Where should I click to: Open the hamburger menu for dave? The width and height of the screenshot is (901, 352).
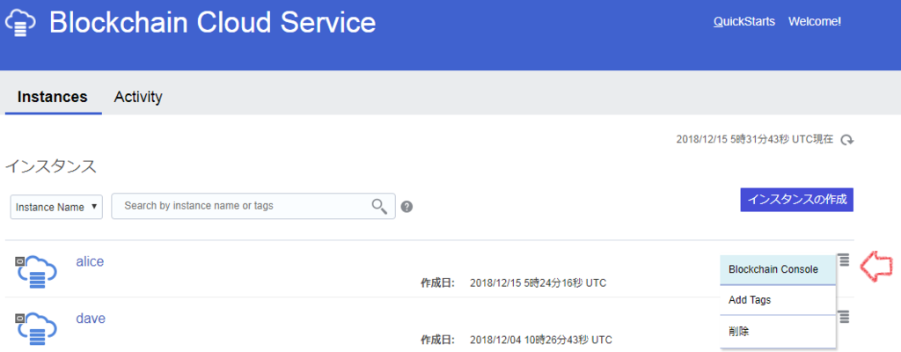click(843, 316)
